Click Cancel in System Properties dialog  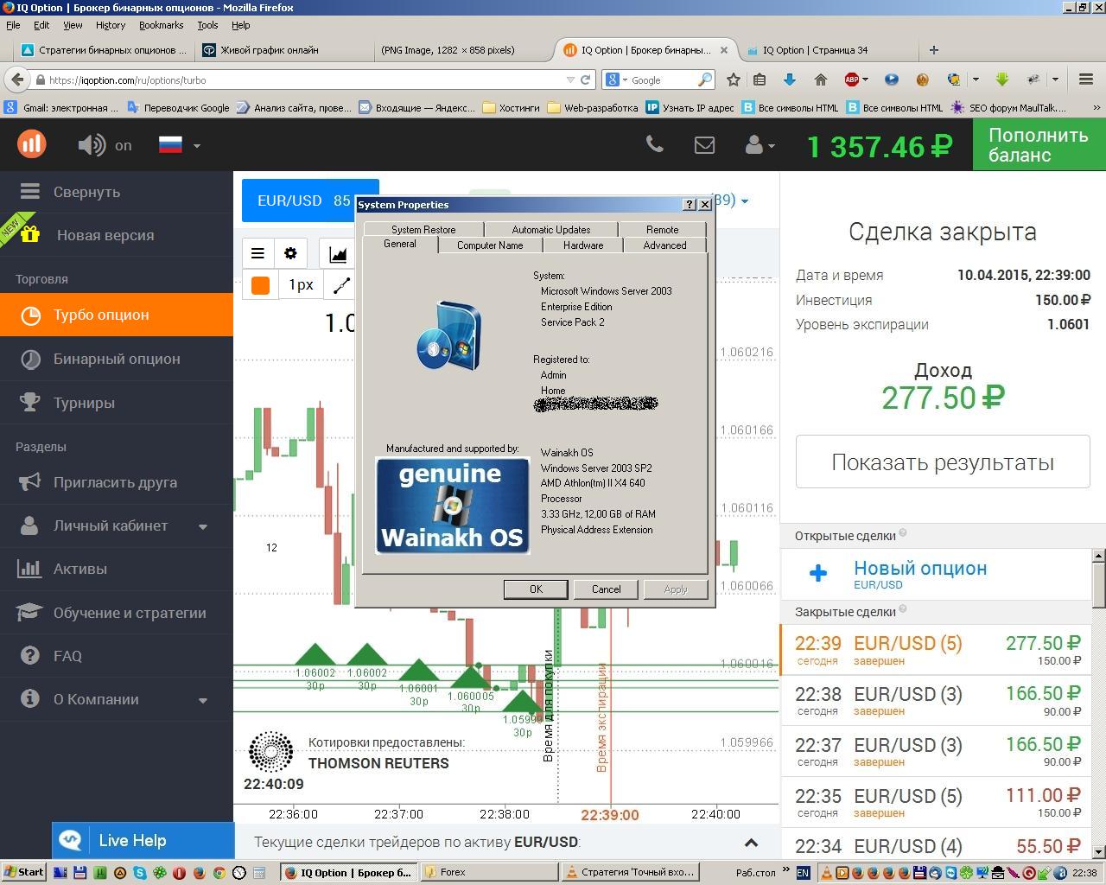pos(606,589)
